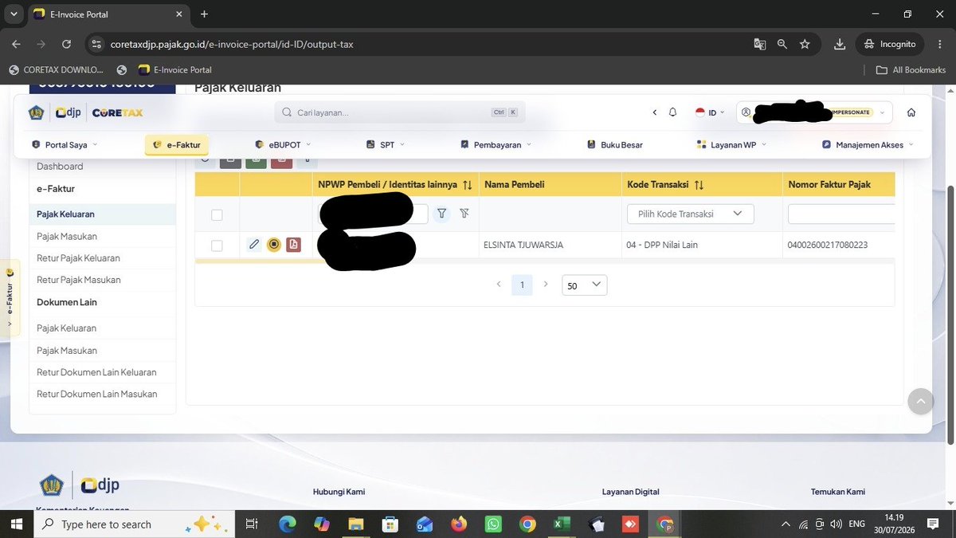Open WhatsApp from the taskbar
The width and height of the screenshot is (956, 538).
[x=493, y=524]
